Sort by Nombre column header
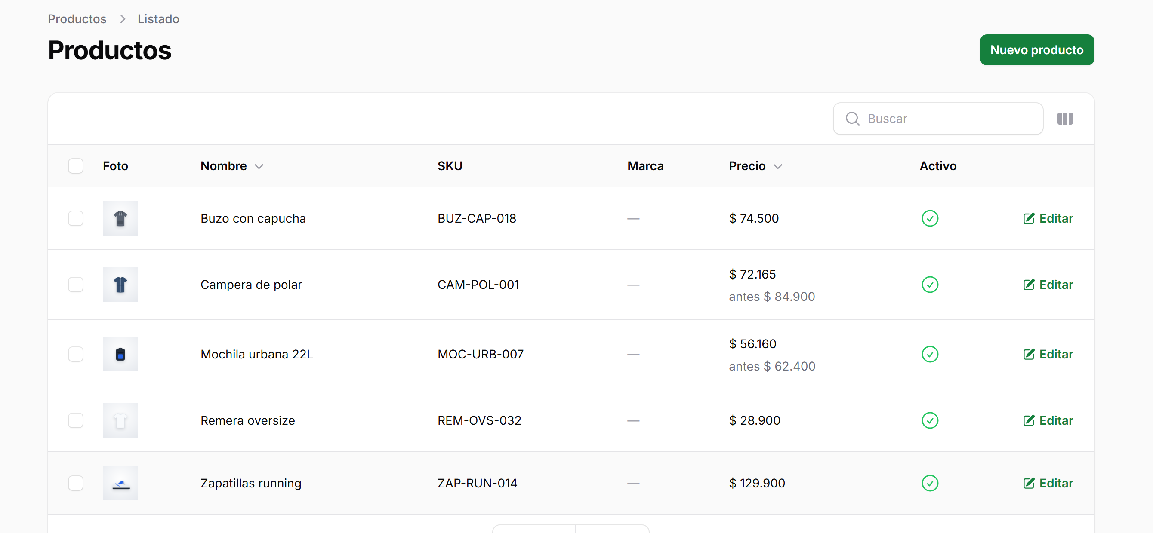1153x533 pixels. pyautogui.click(x=232, y=166)
